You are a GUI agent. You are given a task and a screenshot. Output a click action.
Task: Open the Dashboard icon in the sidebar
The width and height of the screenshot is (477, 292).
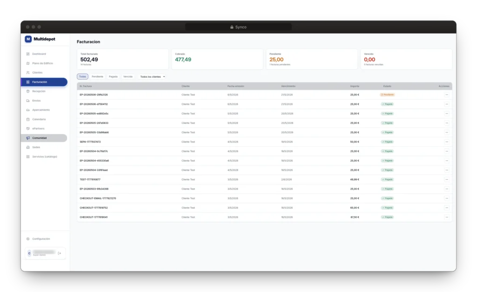tap(28, 54)
